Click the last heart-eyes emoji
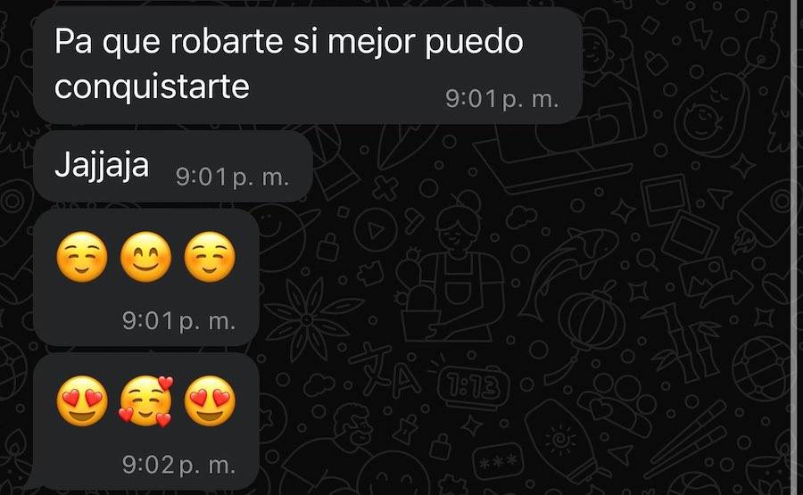This screenshot has width=803, height=495. click(x=210, y=401)
